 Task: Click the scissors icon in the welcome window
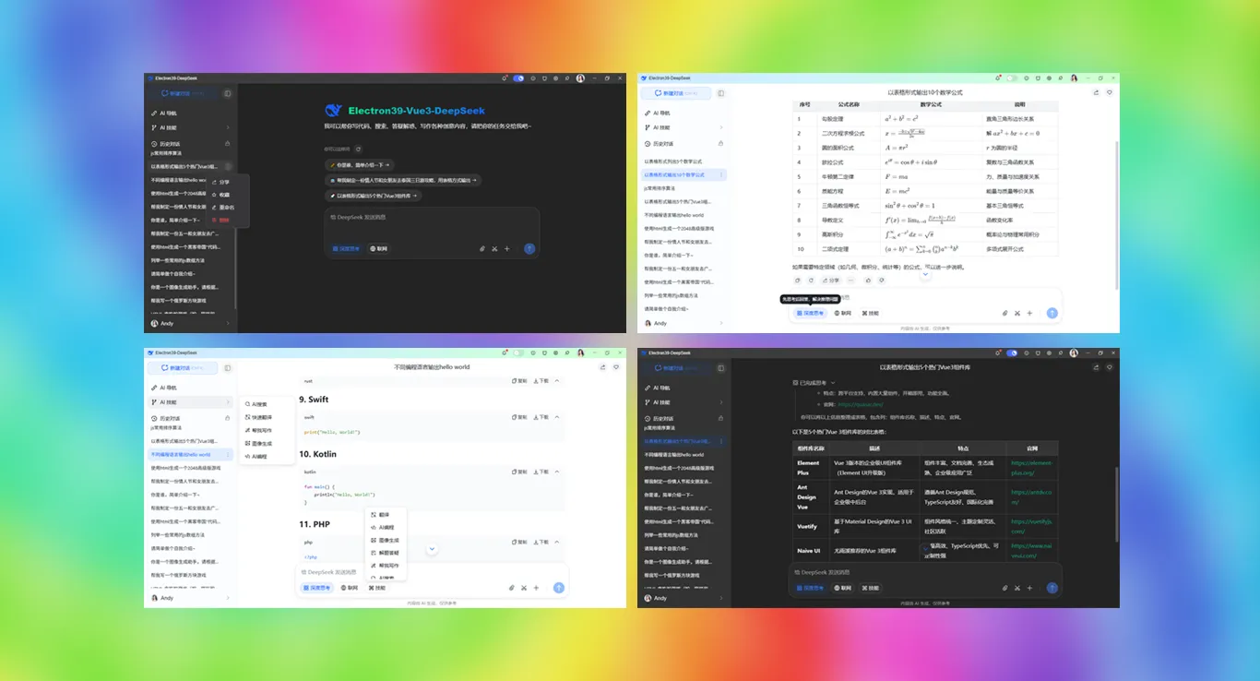[494, 248]
